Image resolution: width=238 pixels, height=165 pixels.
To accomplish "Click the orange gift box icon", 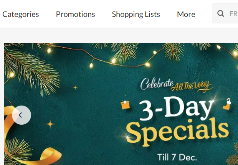I will click(x=125, y=104).
